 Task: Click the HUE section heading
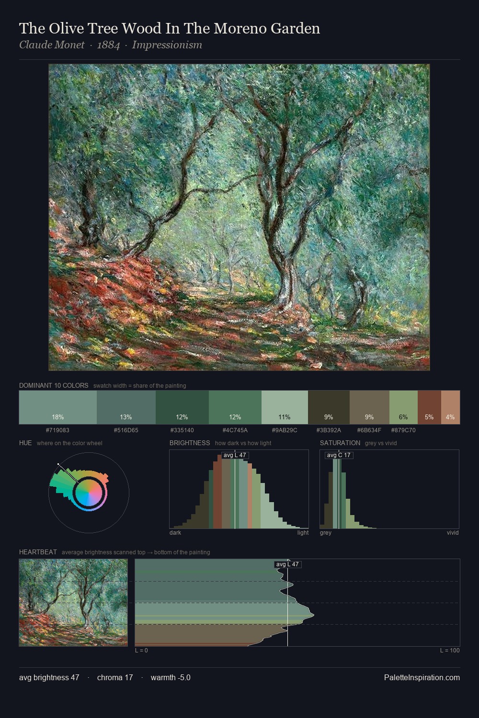[25, 443]
